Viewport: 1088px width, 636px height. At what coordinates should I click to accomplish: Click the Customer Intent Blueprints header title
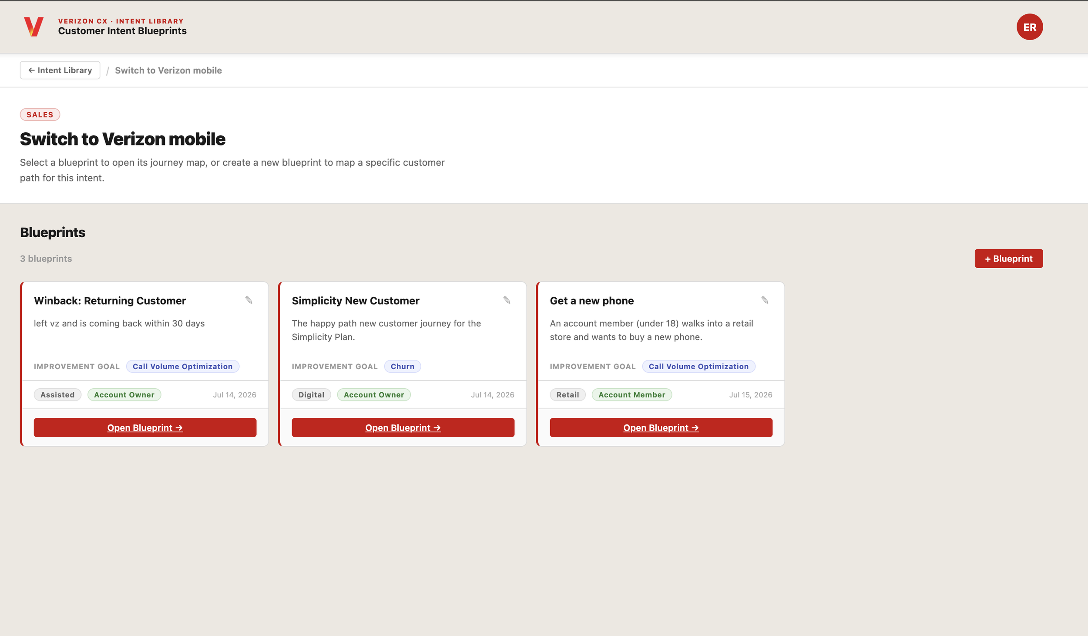122,31
